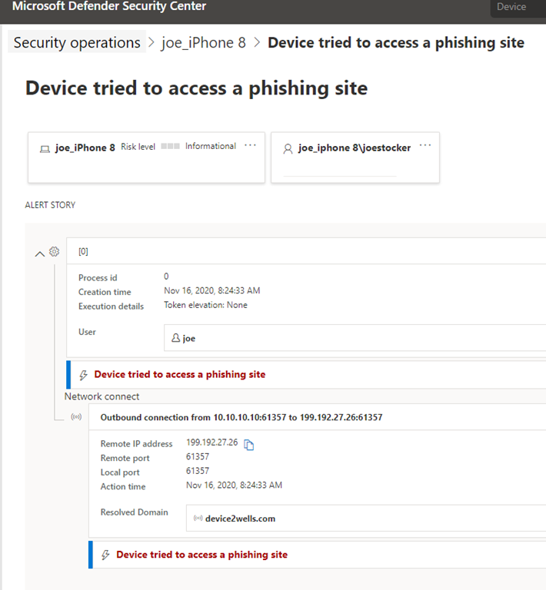Collapse the [0] process tree node
546x590 pixels.
coord(40,254)
